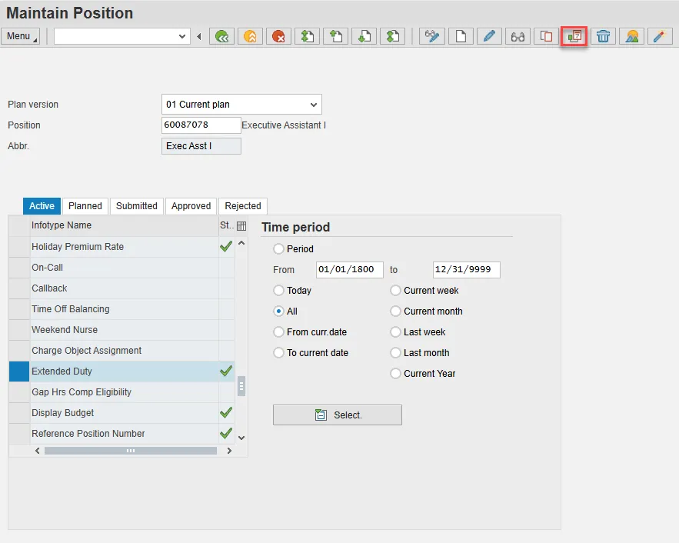Switch to the Rejected tab

click(243, 206)
